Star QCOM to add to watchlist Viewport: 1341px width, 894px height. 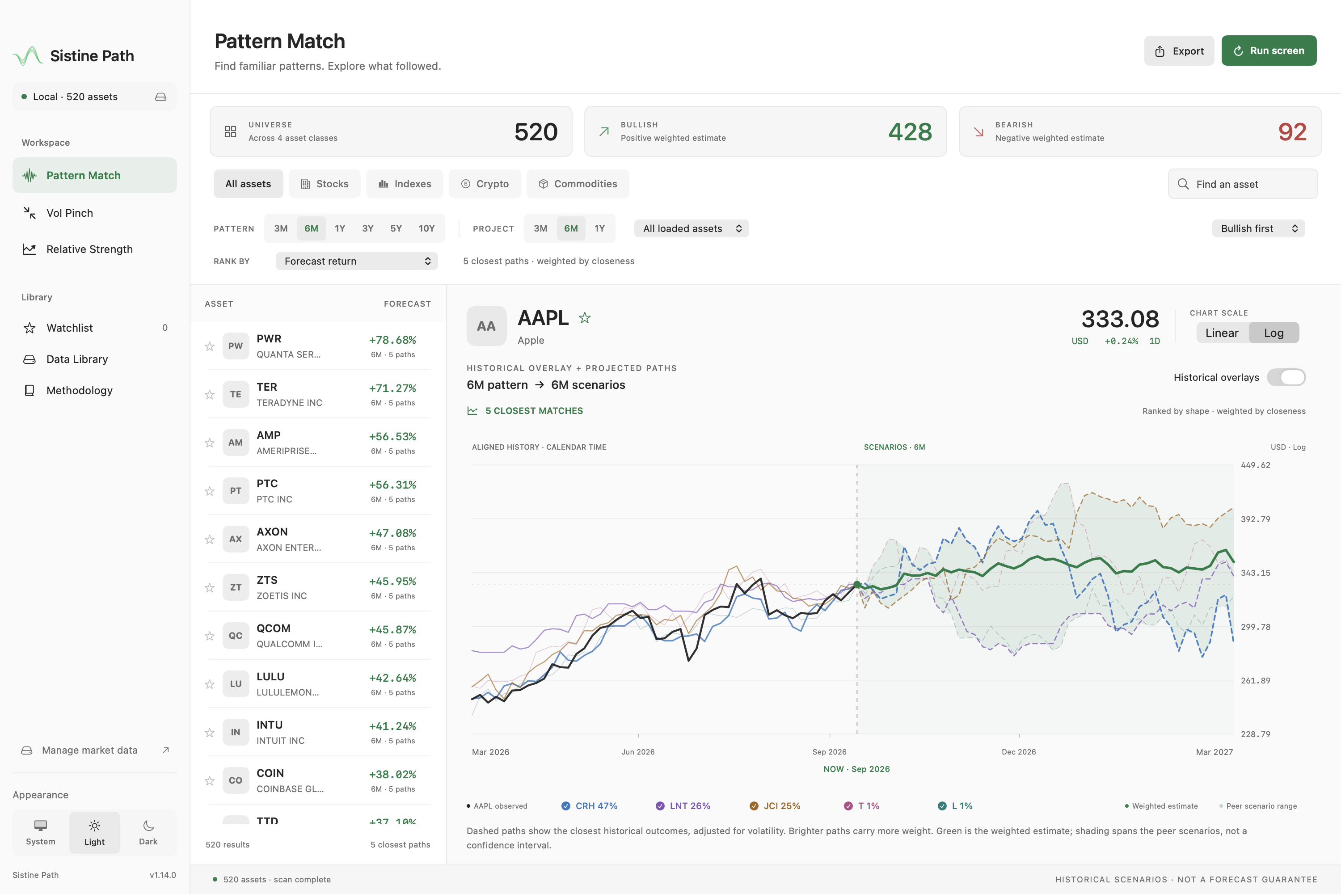tap(210, 636)
